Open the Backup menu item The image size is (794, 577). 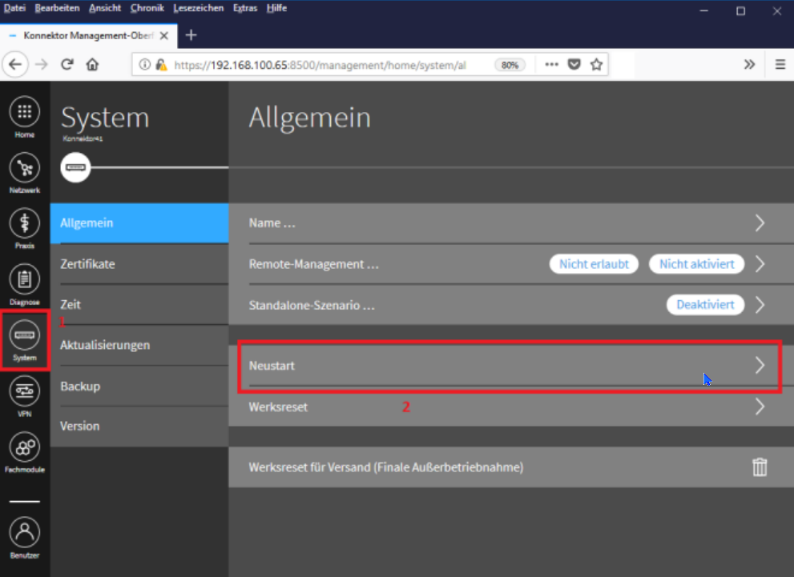pos(139,387)
